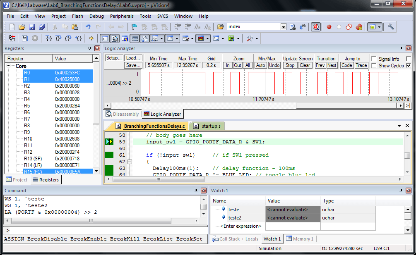Image resolution: width=416 pixels, height=255 pixels.
Task: Open the Trace Windows dropdown arrow
Action: coord(223,39)
